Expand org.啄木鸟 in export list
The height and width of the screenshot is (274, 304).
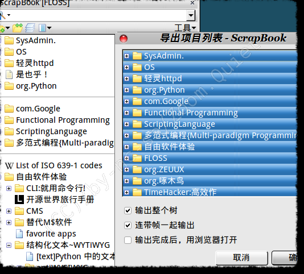pos(127,181)
